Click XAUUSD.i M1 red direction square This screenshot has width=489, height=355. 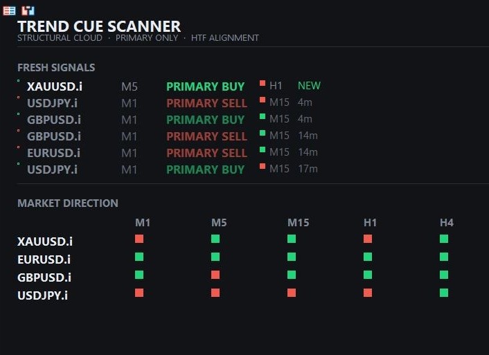(x=139, y=239)
